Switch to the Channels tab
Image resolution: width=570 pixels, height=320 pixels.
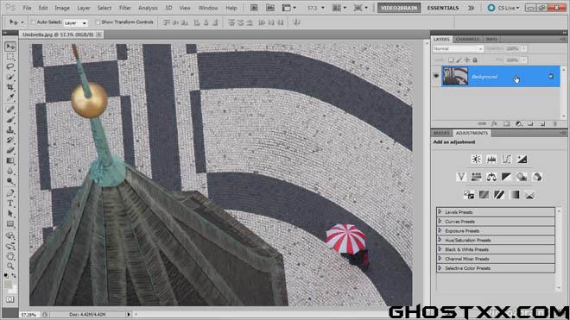[467, 39]
